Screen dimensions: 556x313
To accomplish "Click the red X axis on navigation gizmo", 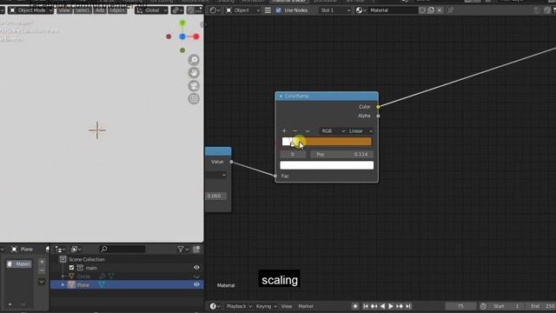I will tap(196, 37).
